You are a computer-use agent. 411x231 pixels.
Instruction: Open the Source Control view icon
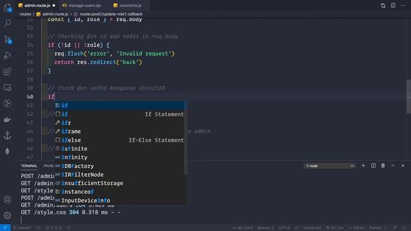pyautogui.click(x=7, y=40)
